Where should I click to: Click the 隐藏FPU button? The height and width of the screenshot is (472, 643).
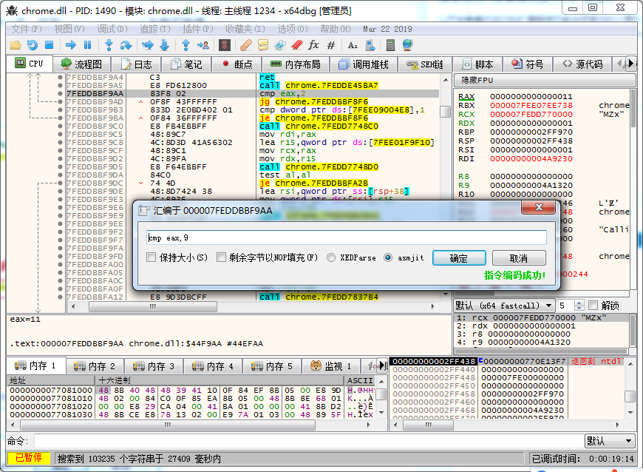544,81
